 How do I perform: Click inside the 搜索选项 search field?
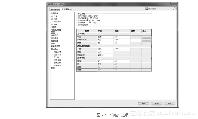click(160, 8)
